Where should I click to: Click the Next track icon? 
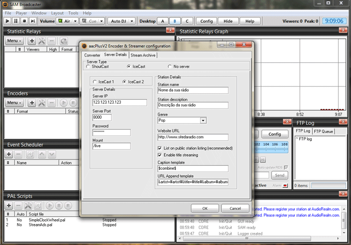tap(33, 21)
